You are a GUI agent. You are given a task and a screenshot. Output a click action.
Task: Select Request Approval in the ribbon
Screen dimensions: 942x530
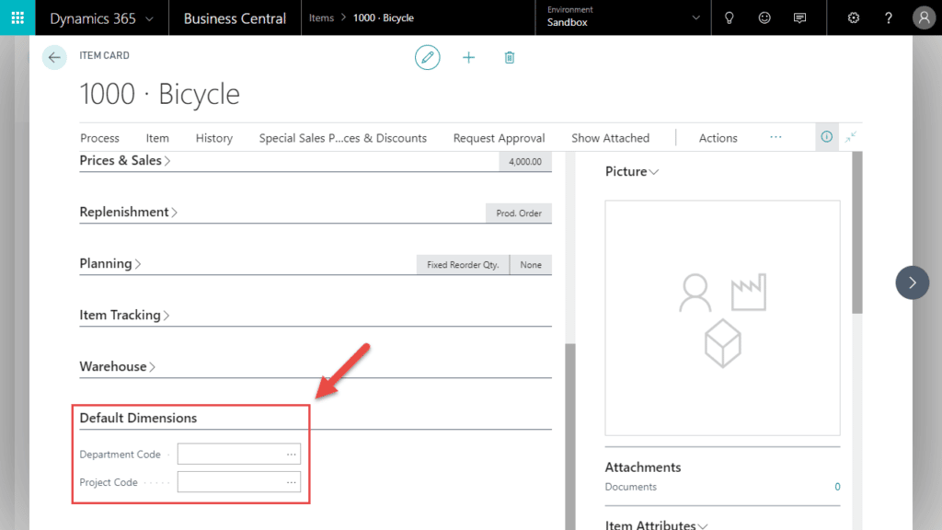pyautogui.click(x=499, y=137)
